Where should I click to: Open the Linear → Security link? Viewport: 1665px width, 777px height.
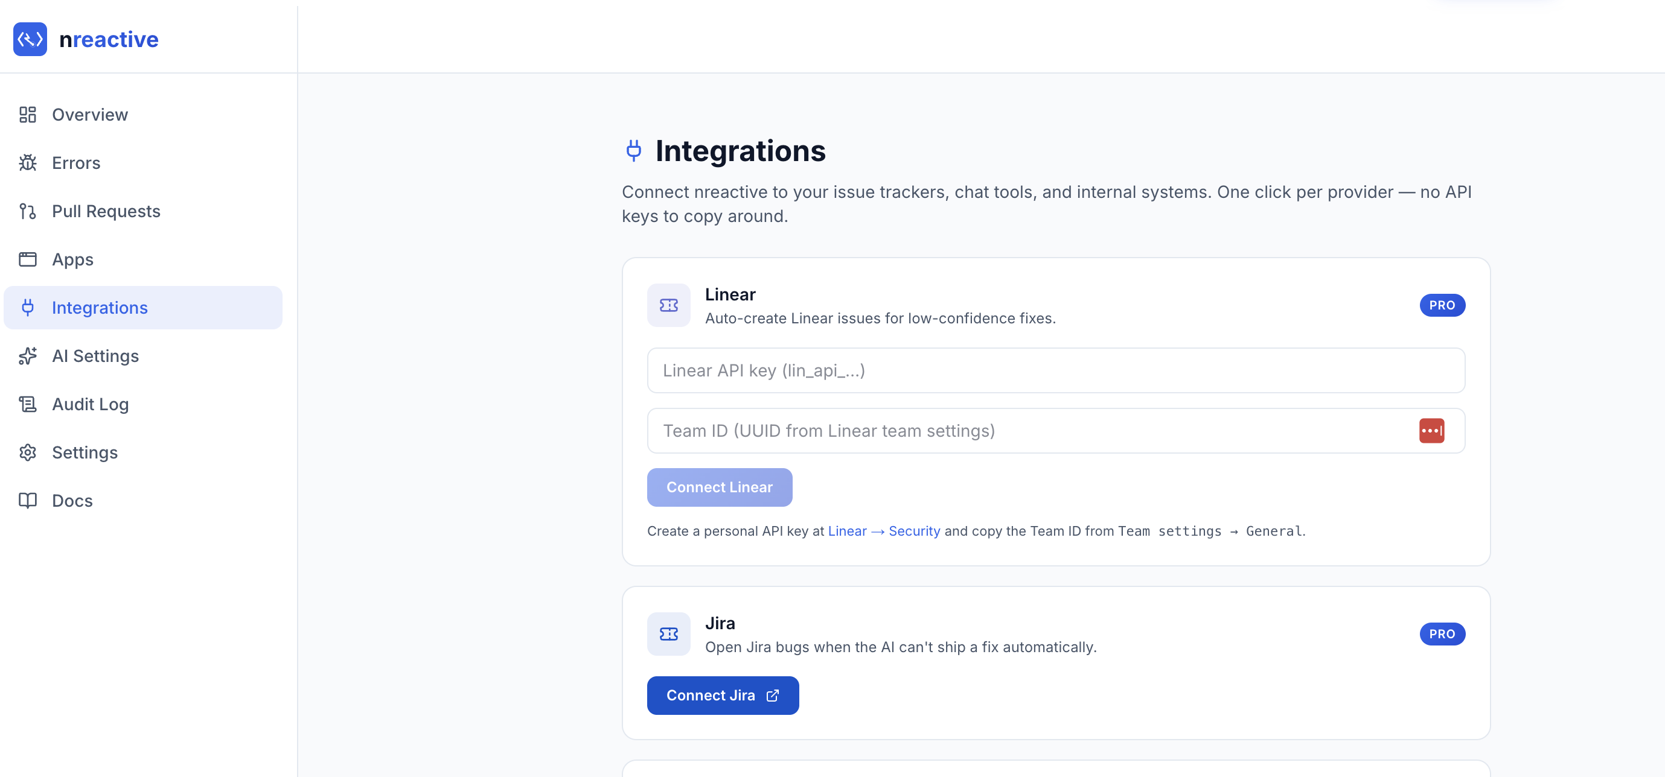(x=884, y=531)
